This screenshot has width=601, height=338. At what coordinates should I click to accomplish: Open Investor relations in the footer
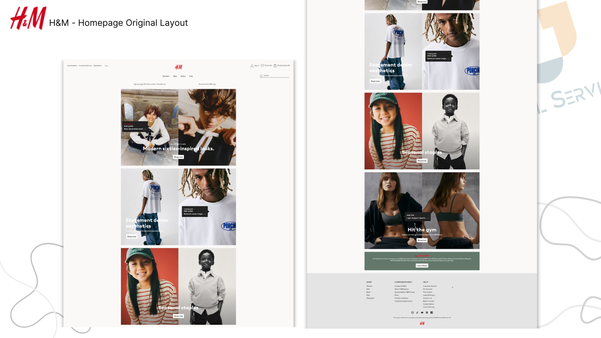click(x=401, y=298)
